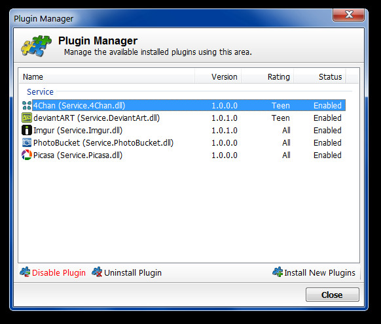This screenshot has height=324, width=381.
Task: Click the Enabled status of Picasa
Action: click(327, 155)
